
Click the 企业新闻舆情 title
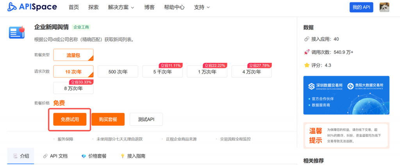click(52, 27)
